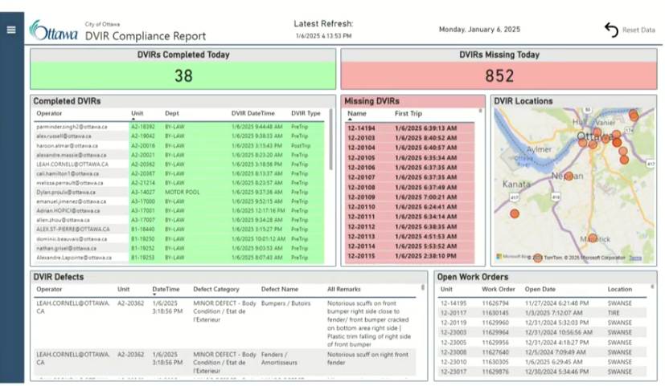Select row dominic.beauvais@ottawa.ca
Image resolution: width=665 pixels, height=386 pixels.
click(180, 238)
